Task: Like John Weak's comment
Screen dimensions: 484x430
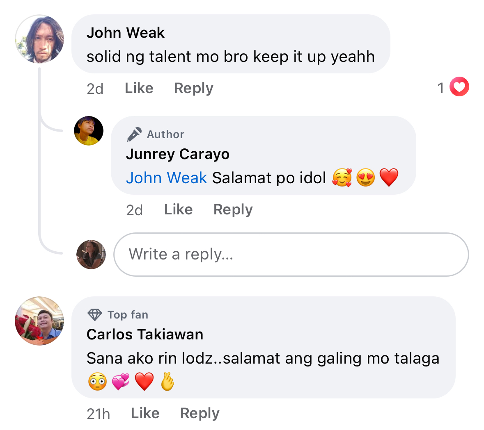Action: tap(139, 88)
